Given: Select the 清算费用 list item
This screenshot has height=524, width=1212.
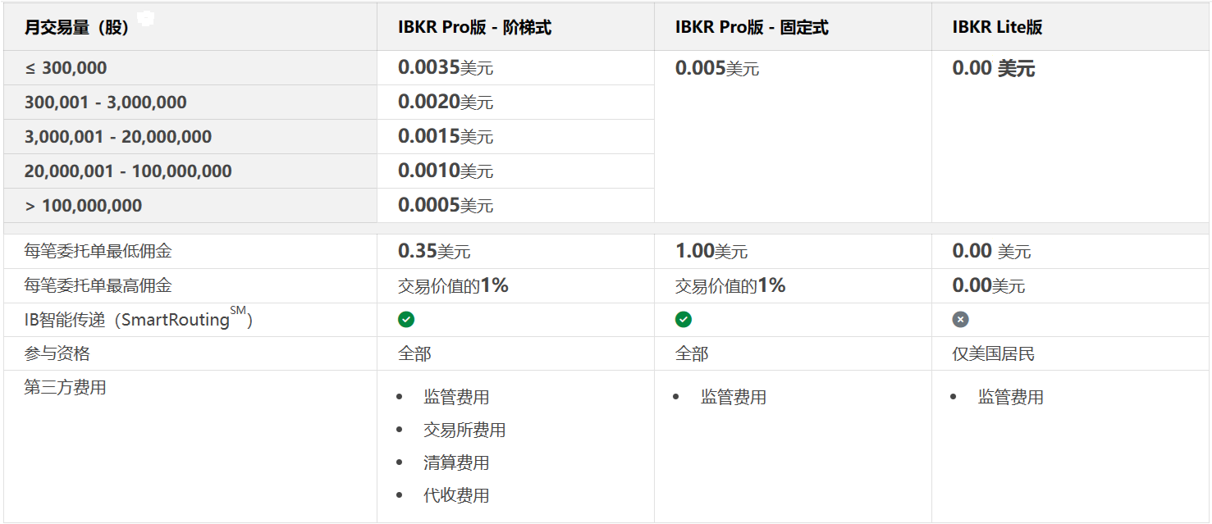Looking at the screenshot, I should coord(456,462).
